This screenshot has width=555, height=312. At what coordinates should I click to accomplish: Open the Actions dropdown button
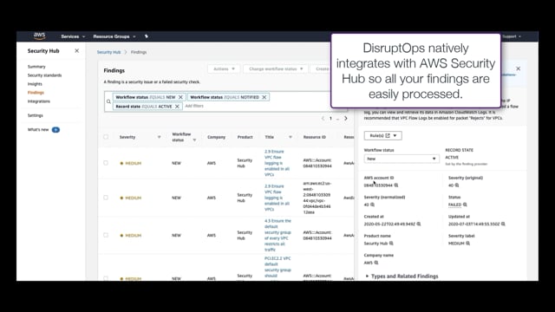(224, 69)
